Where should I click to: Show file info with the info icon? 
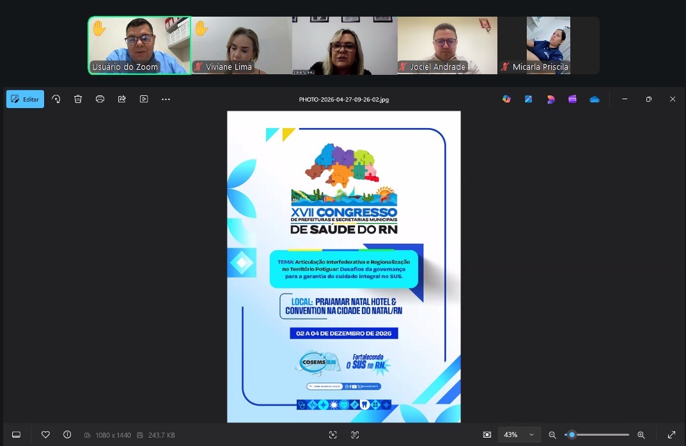[x=67, y=434]
